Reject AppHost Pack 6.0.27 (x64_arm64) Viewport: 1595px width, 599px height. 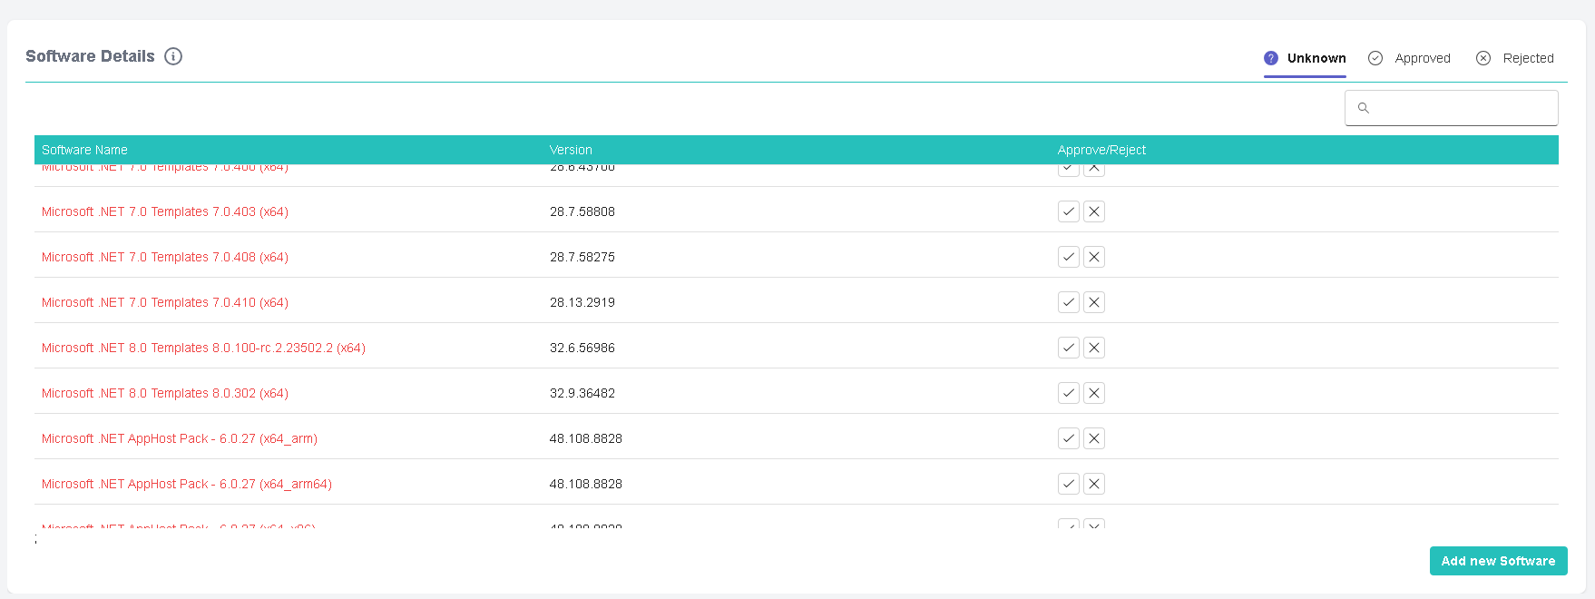[1094, 484]
